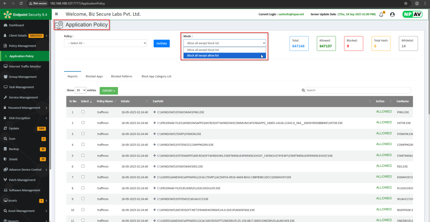Expand the PING.EXE path plus icon
430x222 pixels.
(x=155, y=112)
